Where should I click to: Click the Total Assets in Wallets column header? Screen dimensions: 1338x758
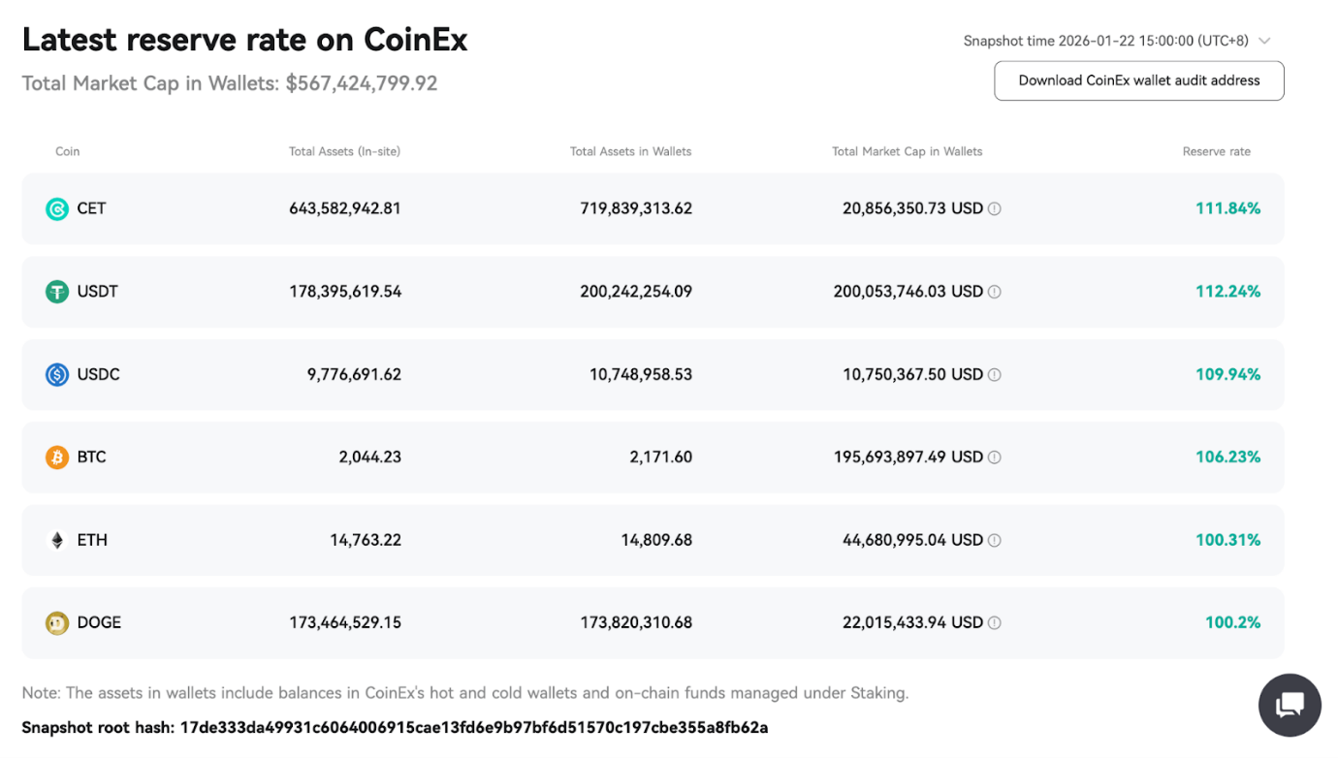pos(630,151)
